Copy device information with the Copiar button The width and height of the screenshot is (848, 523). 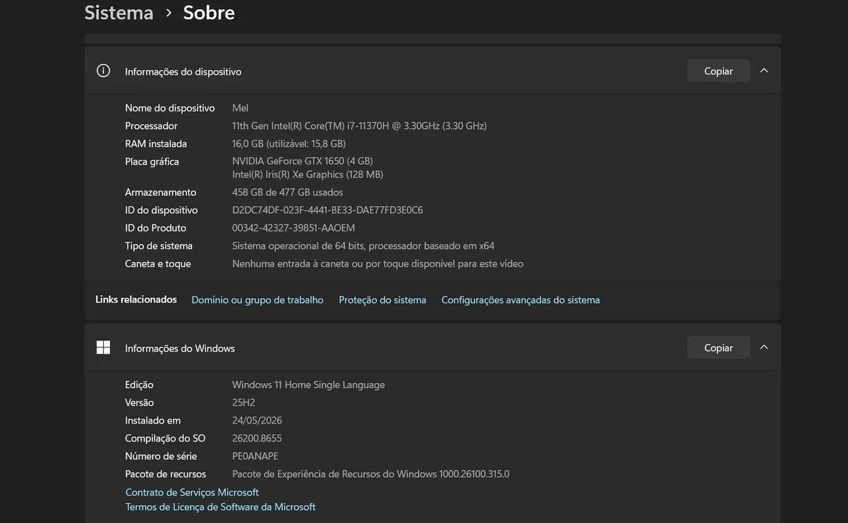718,71
